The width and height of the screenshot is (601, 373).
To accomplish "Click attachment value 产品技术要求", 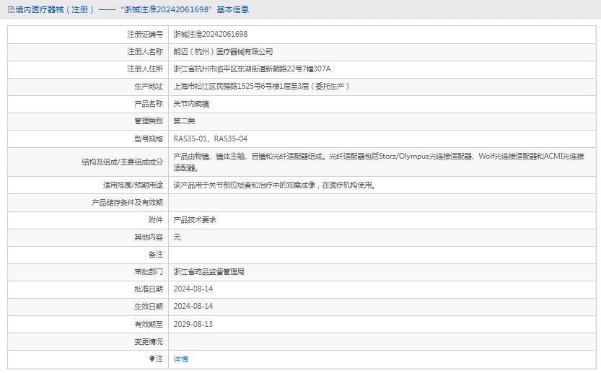I will tap(195, 220).
